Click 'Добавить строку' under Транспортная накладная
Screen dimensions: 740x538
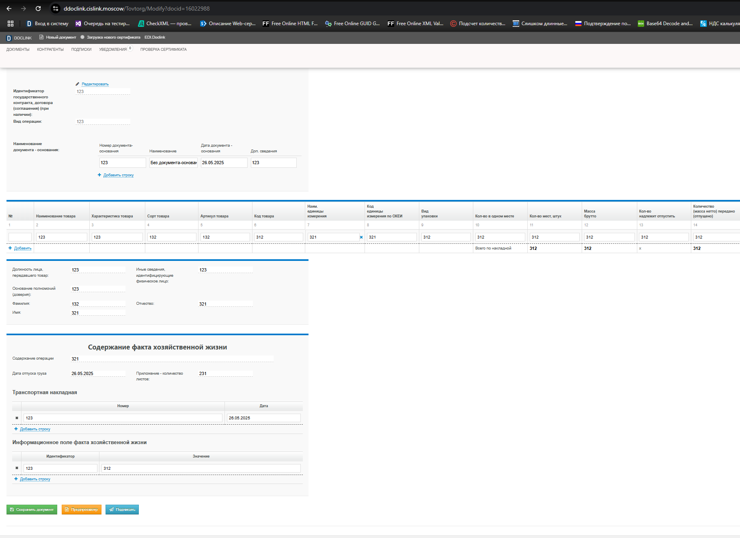35,429
